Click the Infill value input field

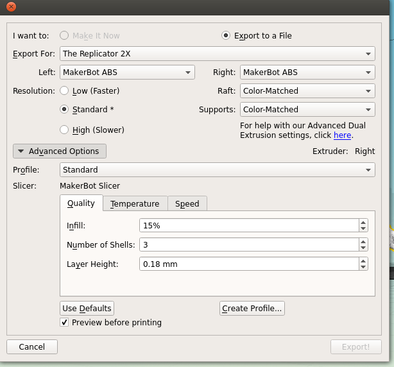click(x=248, y=226)
